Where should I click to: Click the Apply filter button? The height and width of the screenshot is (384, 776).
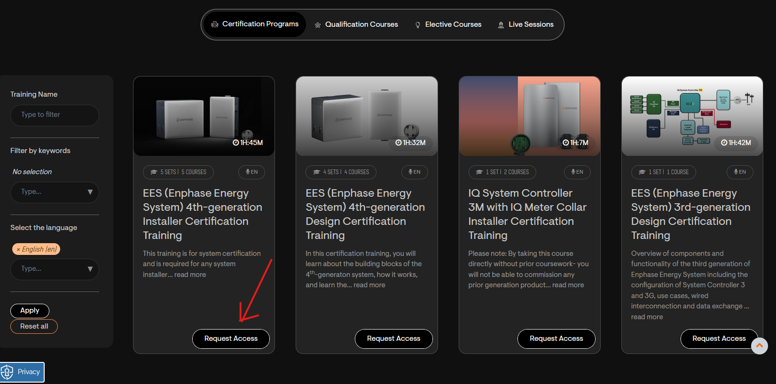(x=30, y=311)
